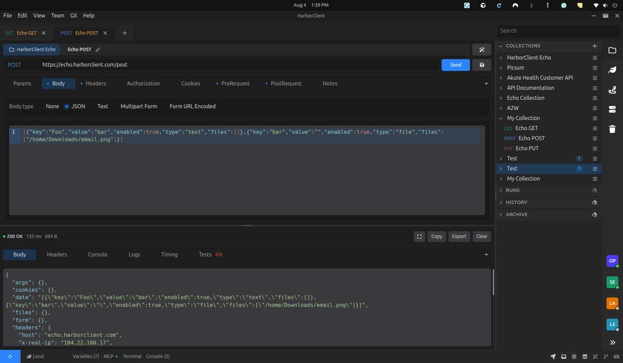This screenshot has width=623, height=363.
Task: Expand the HarborClient Echo collection
Action: pyautogui.click(x=501, y=57)
